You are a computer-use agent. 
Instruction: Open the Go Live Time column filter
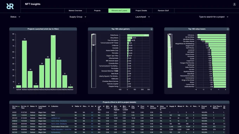pos(28,106)
